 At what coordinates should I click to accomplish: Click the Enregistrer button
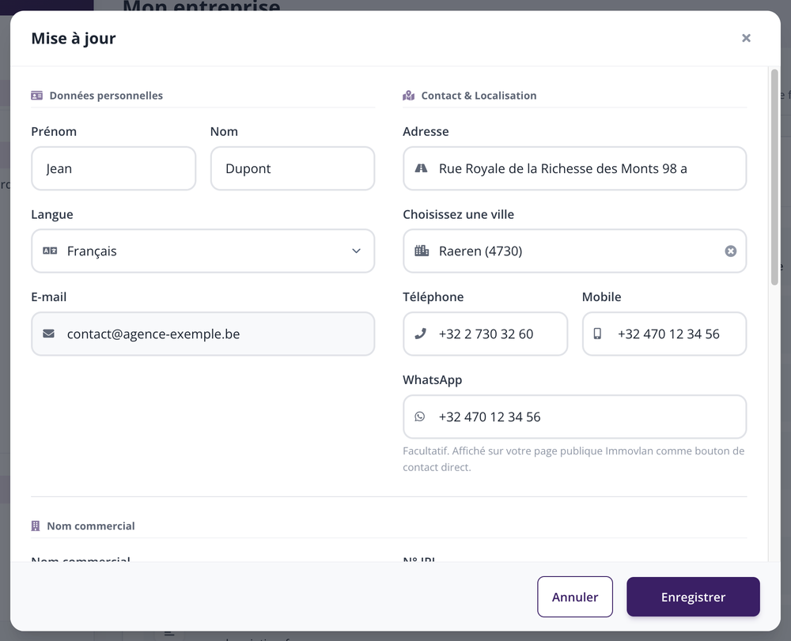tap(693, 597)
